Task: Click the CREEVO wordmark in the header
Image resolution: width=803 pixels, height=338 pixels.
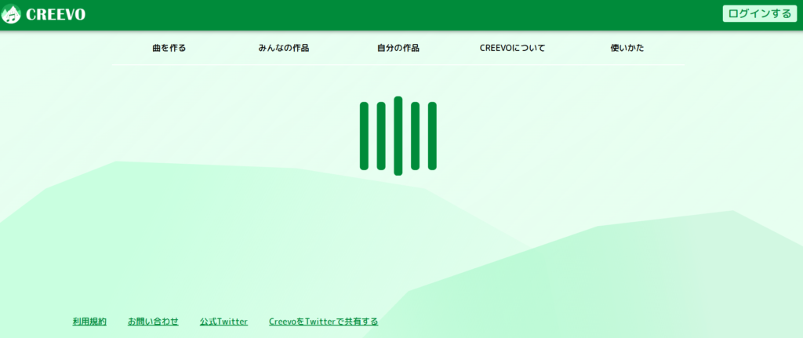Action: (x=56, y=14)
